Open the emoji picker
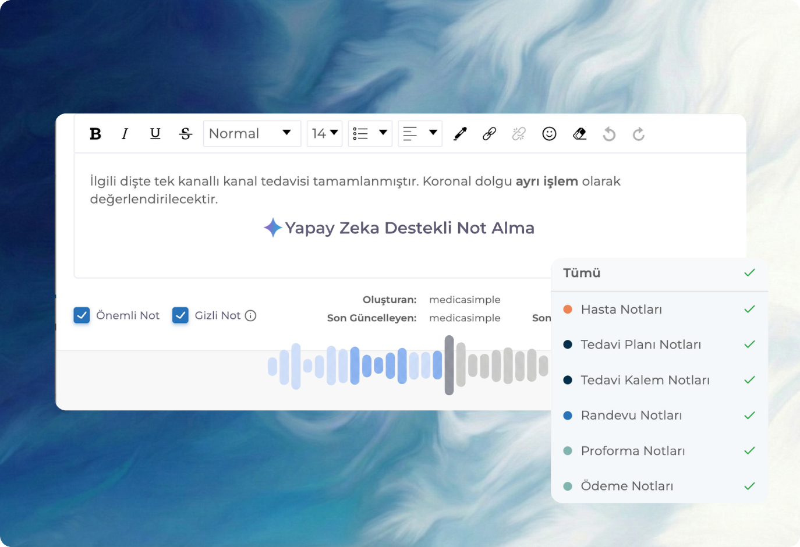Image resolution: width=800 pixels, height=547 pixels. (549, 134)
